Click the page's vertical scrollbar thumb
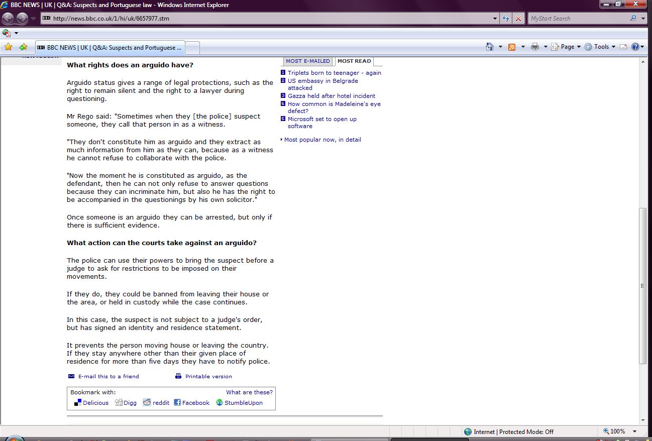This screenshot has width=652, height=441. pos(642,285)
